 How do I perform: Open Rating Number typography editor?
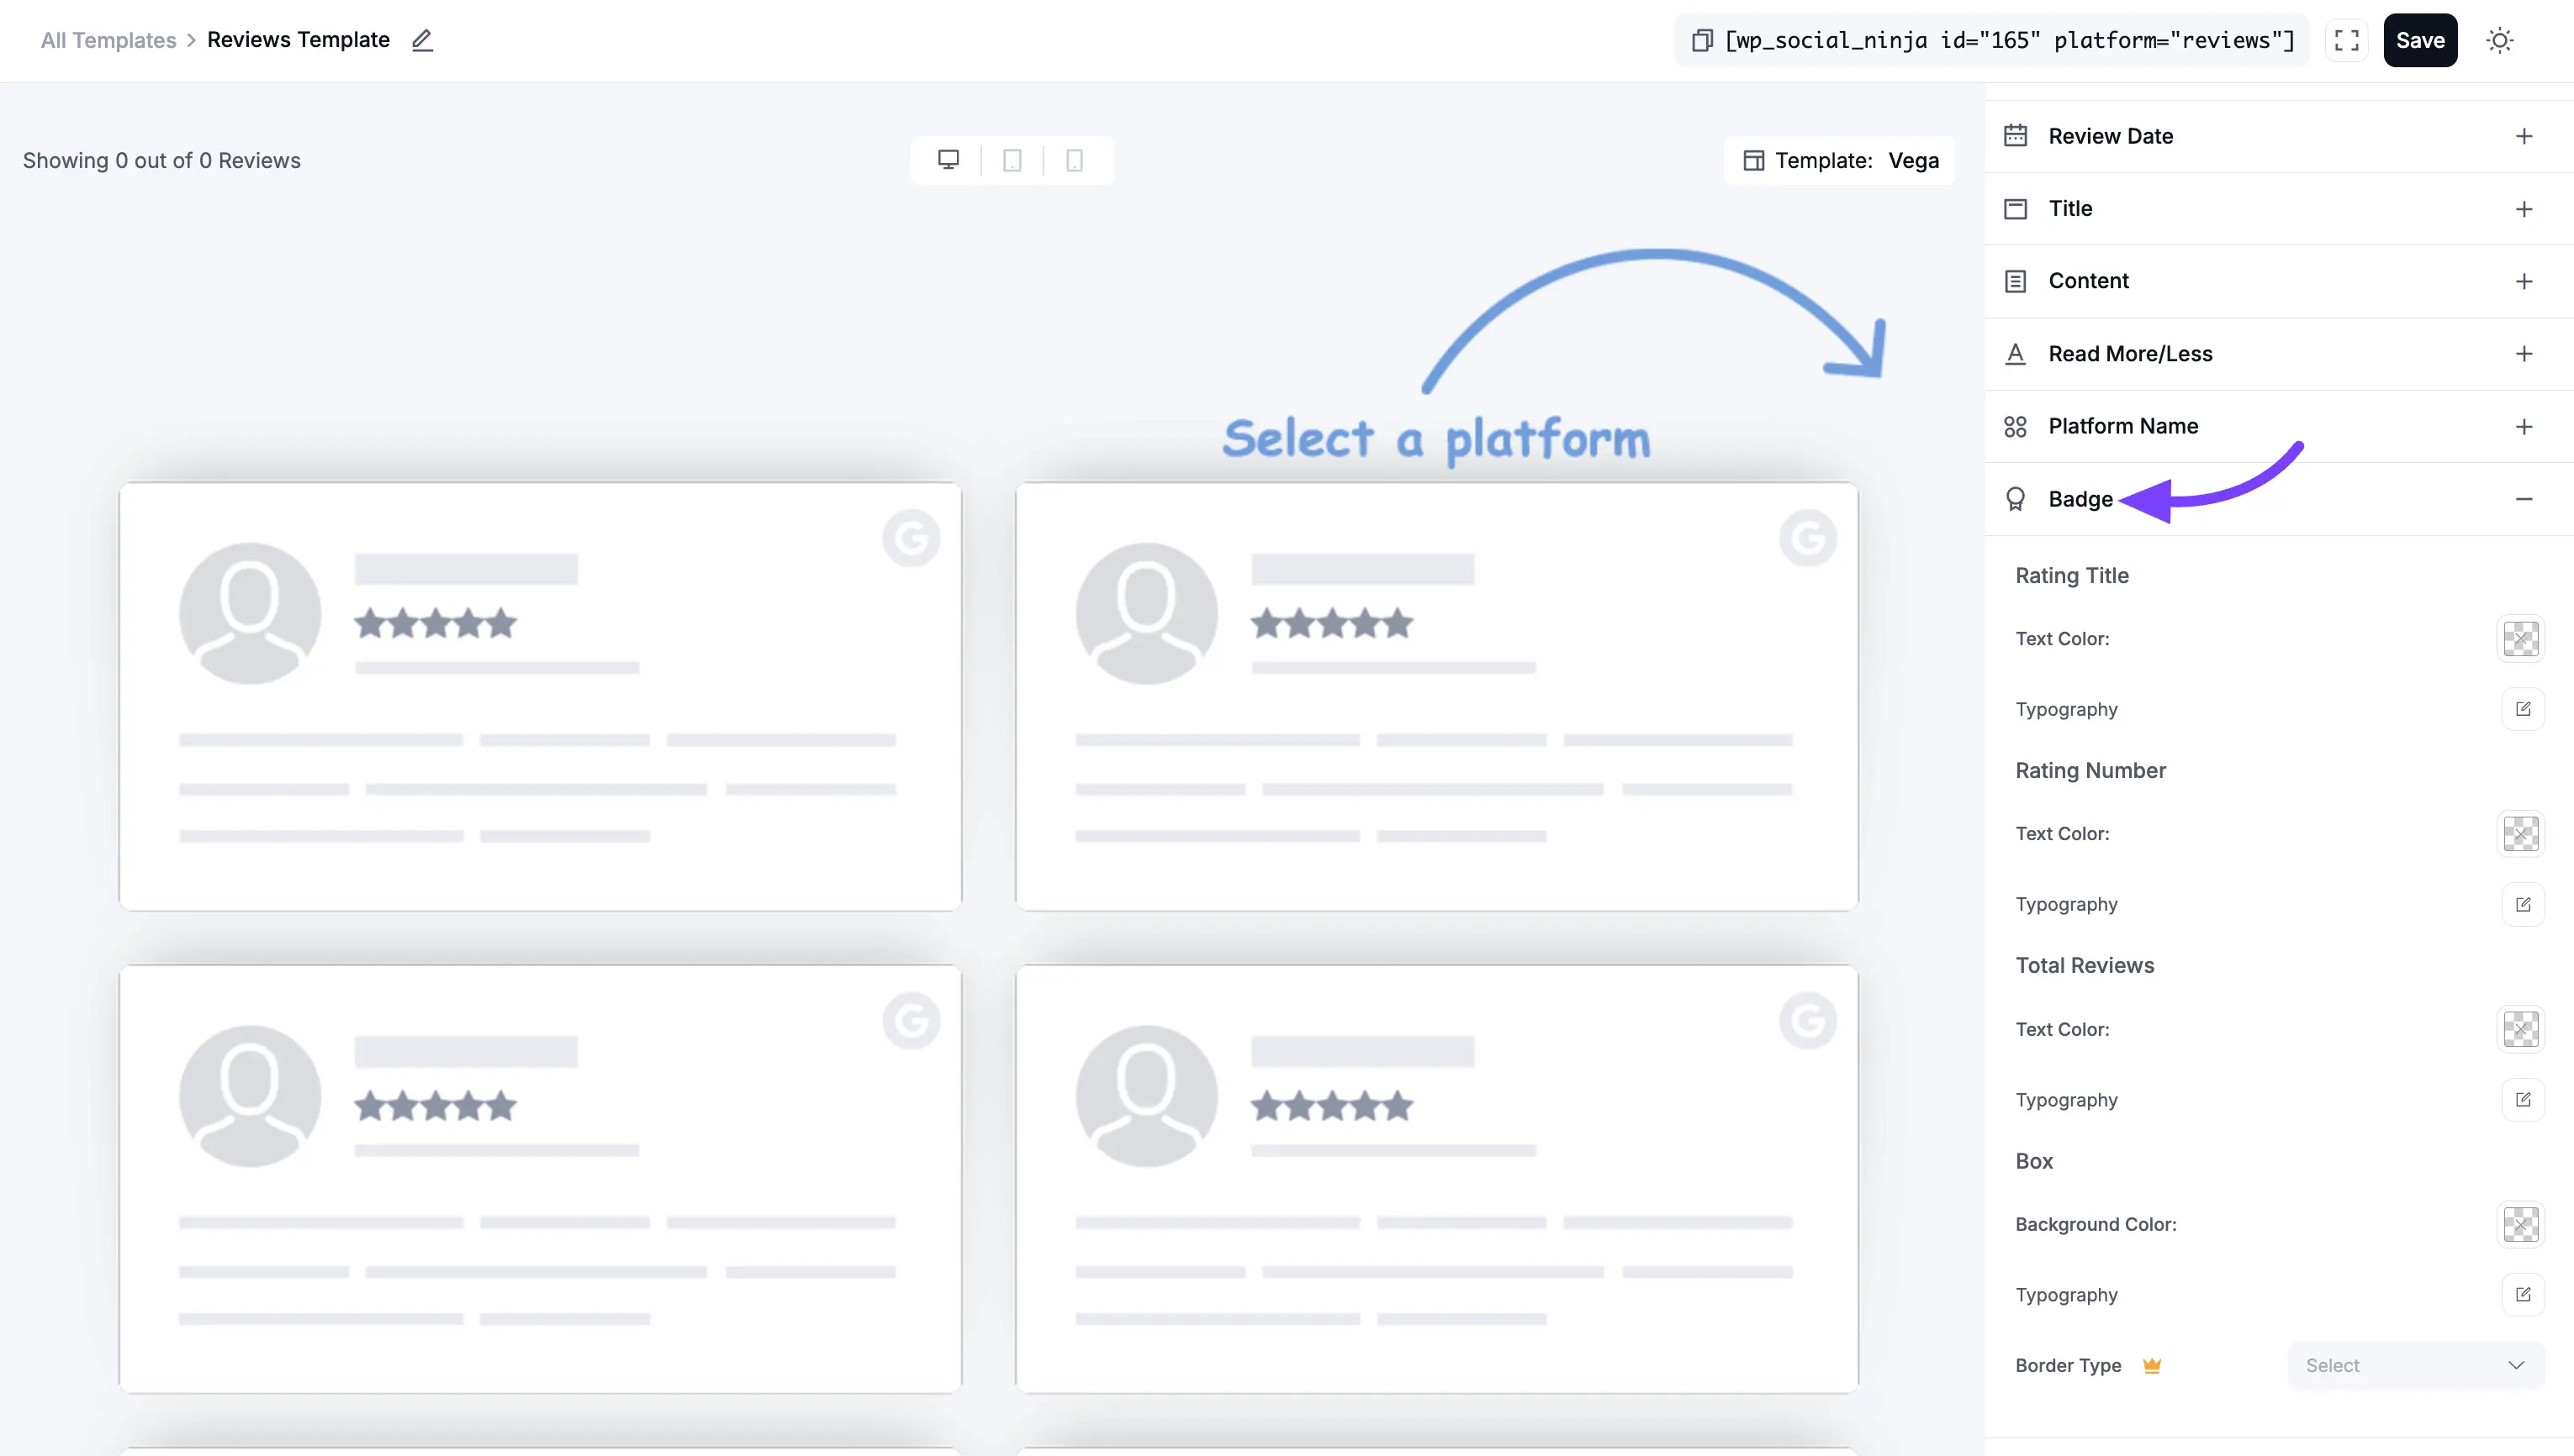2523,903
